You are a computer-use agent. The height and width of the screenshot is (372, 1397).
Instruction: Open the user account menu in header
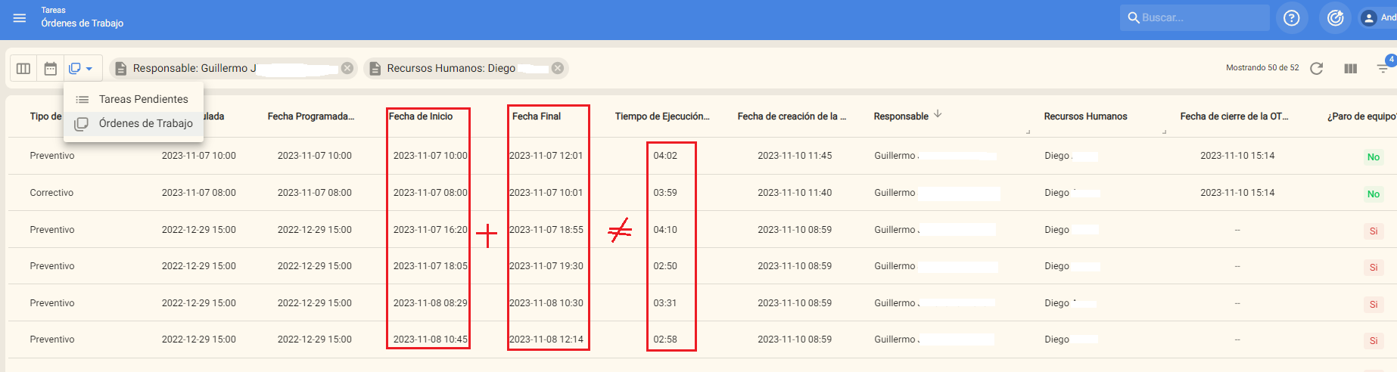[1377, 17]
